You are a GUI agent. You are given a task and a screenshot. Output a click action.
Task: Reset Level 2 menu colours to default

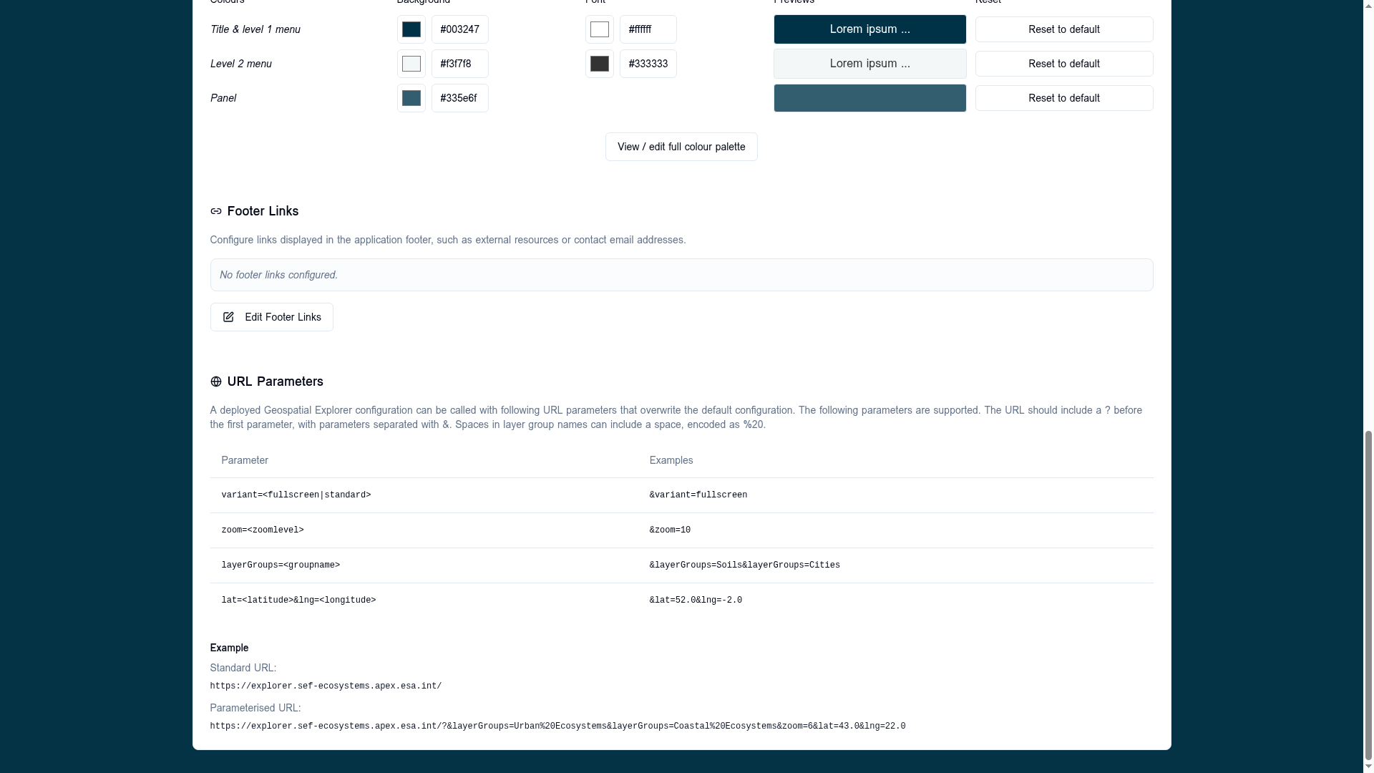[x=1064, y=64]
